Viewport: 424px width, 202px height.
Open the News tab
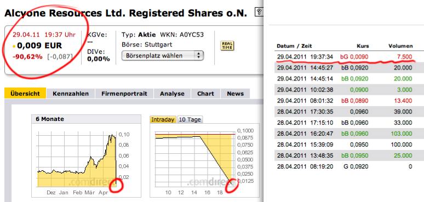point(235,94)
